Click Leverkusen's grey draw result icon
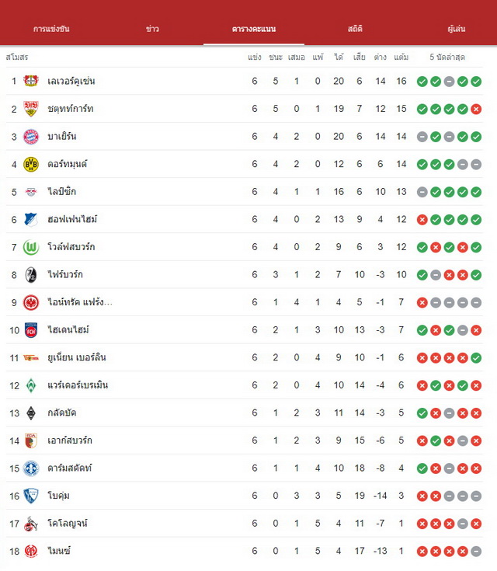 point(449,82)
